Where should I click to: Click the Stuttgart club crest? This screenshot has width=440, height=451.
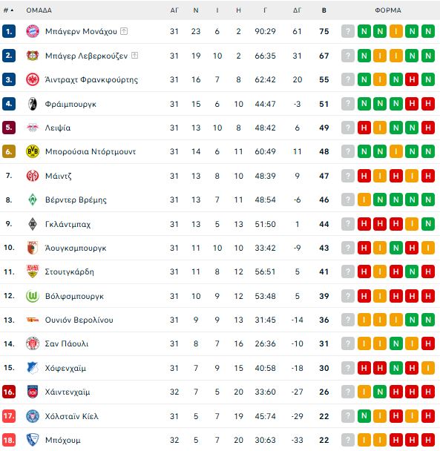click(x=33, y=271)
